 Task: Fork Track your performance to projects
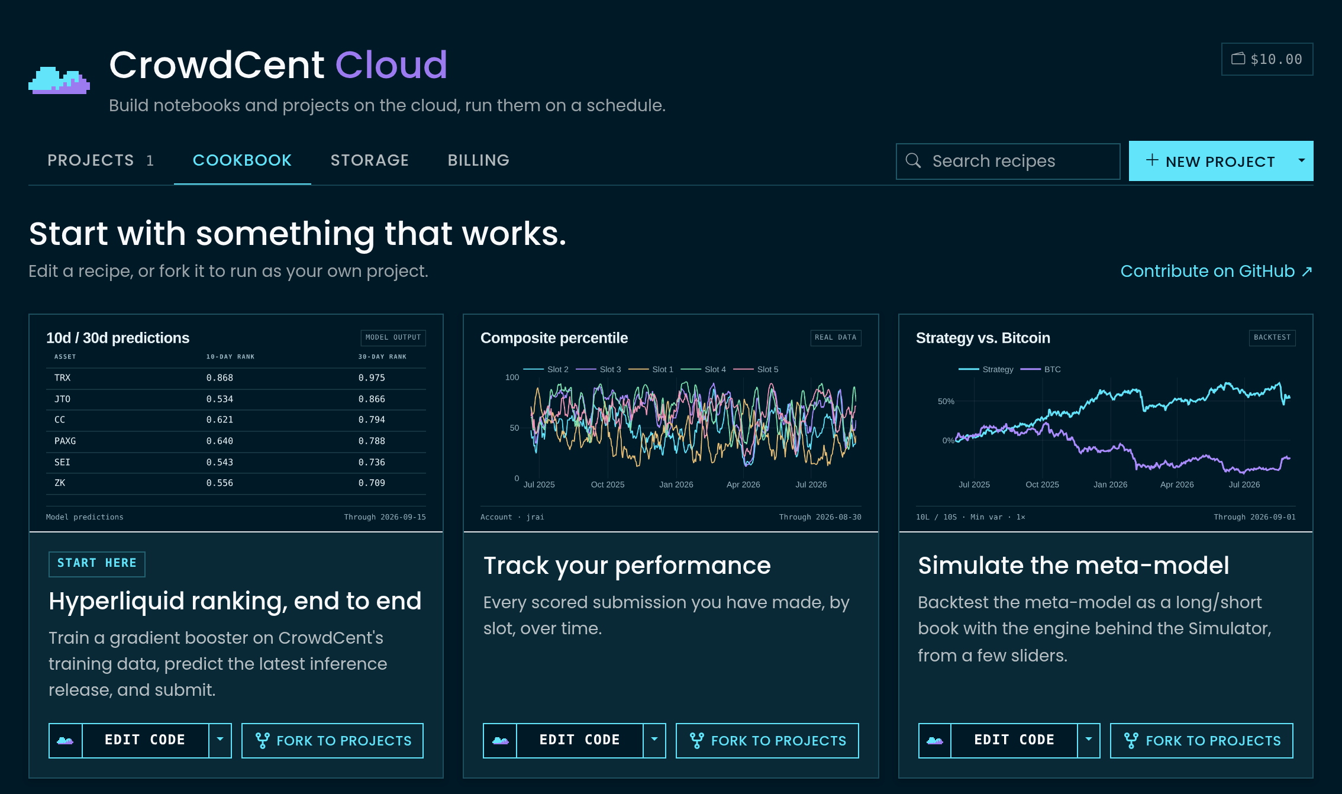click(767, 741)
